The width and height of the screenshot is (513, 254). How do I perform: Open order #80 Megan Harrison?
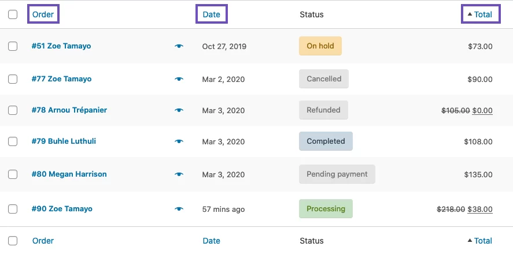[69, 174]
